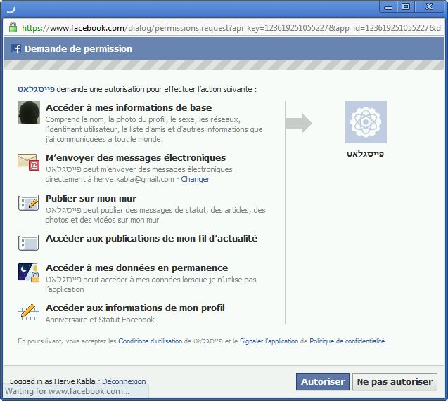Click the publish-on-wall pencil icon
Screen dimensions: 448x401
(29, 202)
